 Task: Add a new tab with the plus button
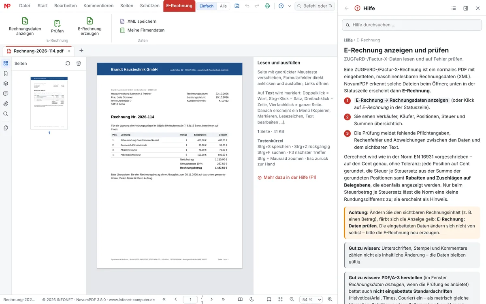coord(81,51)
